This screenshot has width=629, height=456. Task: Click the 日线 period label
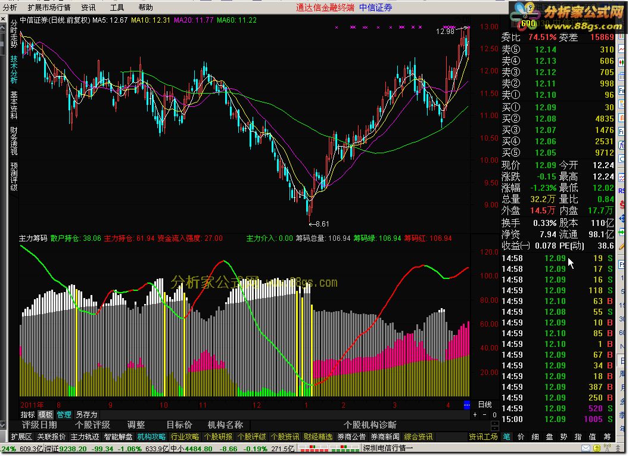(485, 405)
